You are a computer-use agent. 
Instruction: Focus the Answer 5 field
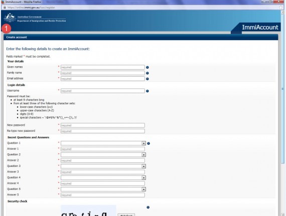click(103, 195)
